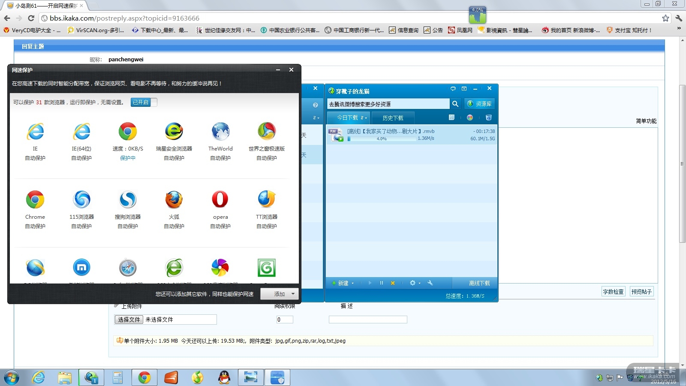Viewport: 686px width, 386px height.
Task: Click the Chrome address bar
Action: [350, 18]
